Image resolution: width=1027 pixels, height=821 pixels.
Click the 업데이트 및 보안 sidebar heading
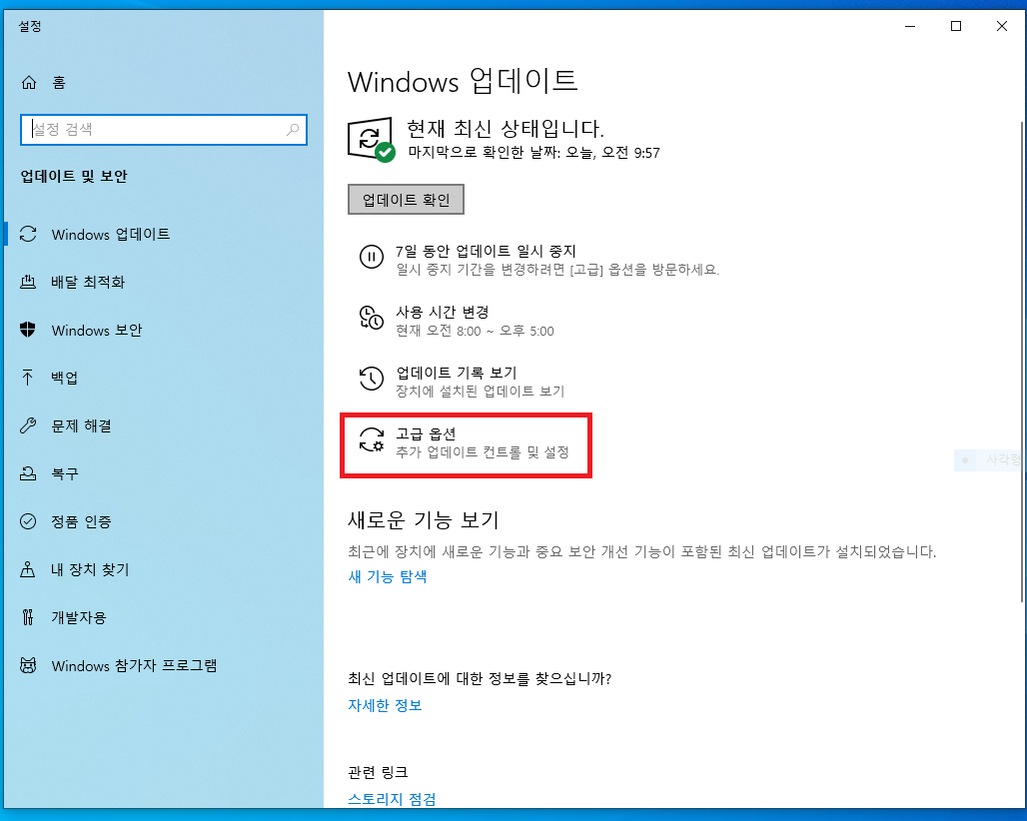pos(74,177)
